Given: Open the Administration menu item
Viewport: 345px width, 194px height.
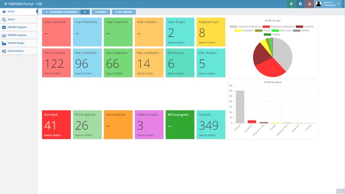Looking at the screenshot, I should [19, 51].
